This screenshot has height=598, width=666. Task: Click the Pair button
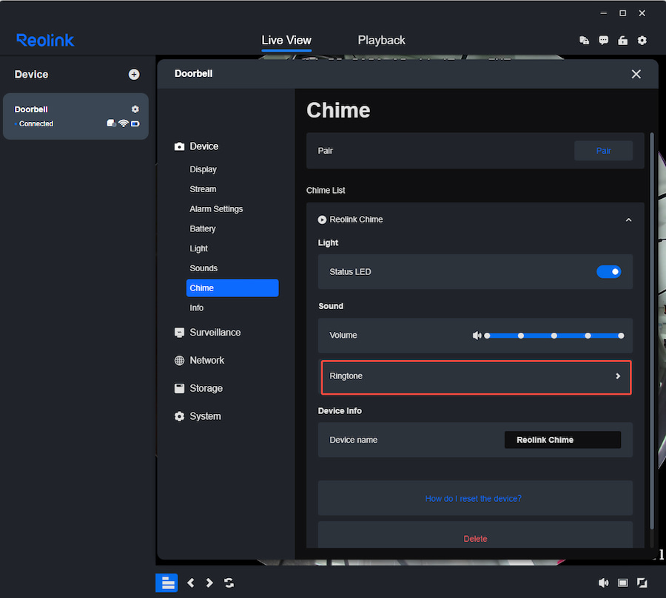click(603, 151)
